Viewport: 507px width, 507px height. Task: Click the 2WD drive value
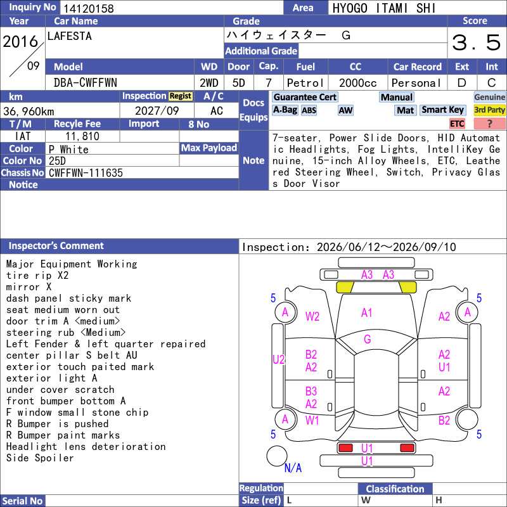coord(209,83)
